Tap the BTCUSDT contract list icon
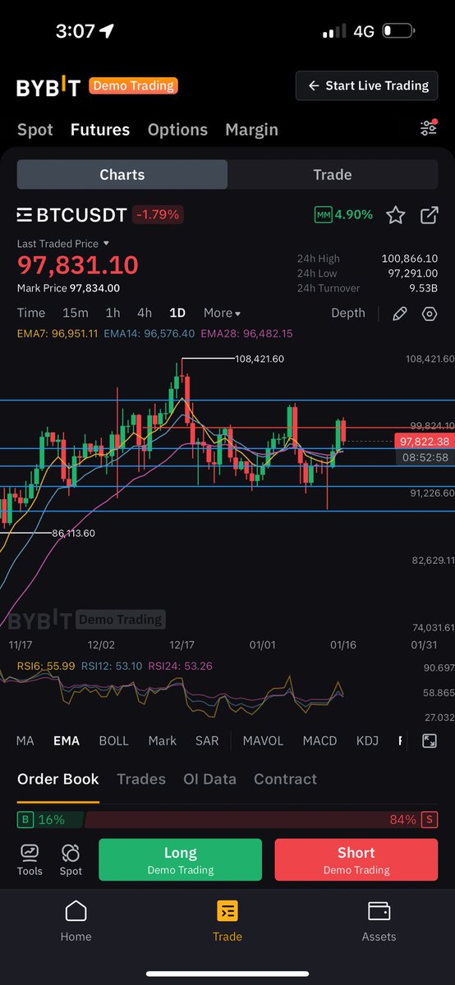 pyautogui.click(x=25, y=215)
